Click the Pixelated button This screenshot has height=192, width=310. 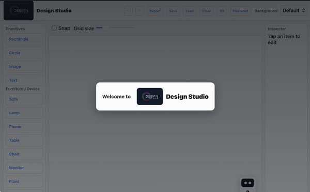[x=240, y=11]
